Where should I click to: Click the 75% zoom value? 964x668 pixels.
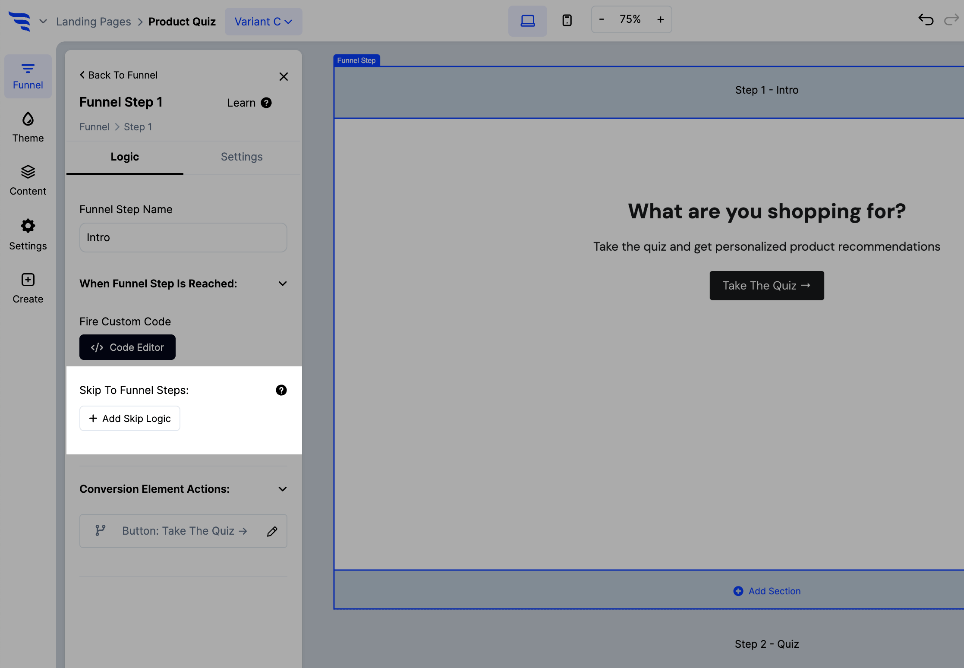630,19
